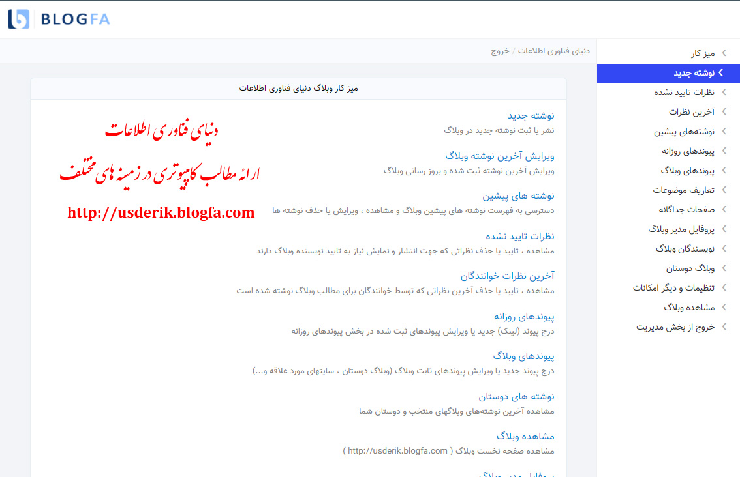Click chevron beside تعاریف موضوعات in sidebar

pyautogui.click(x=724, y=190)
